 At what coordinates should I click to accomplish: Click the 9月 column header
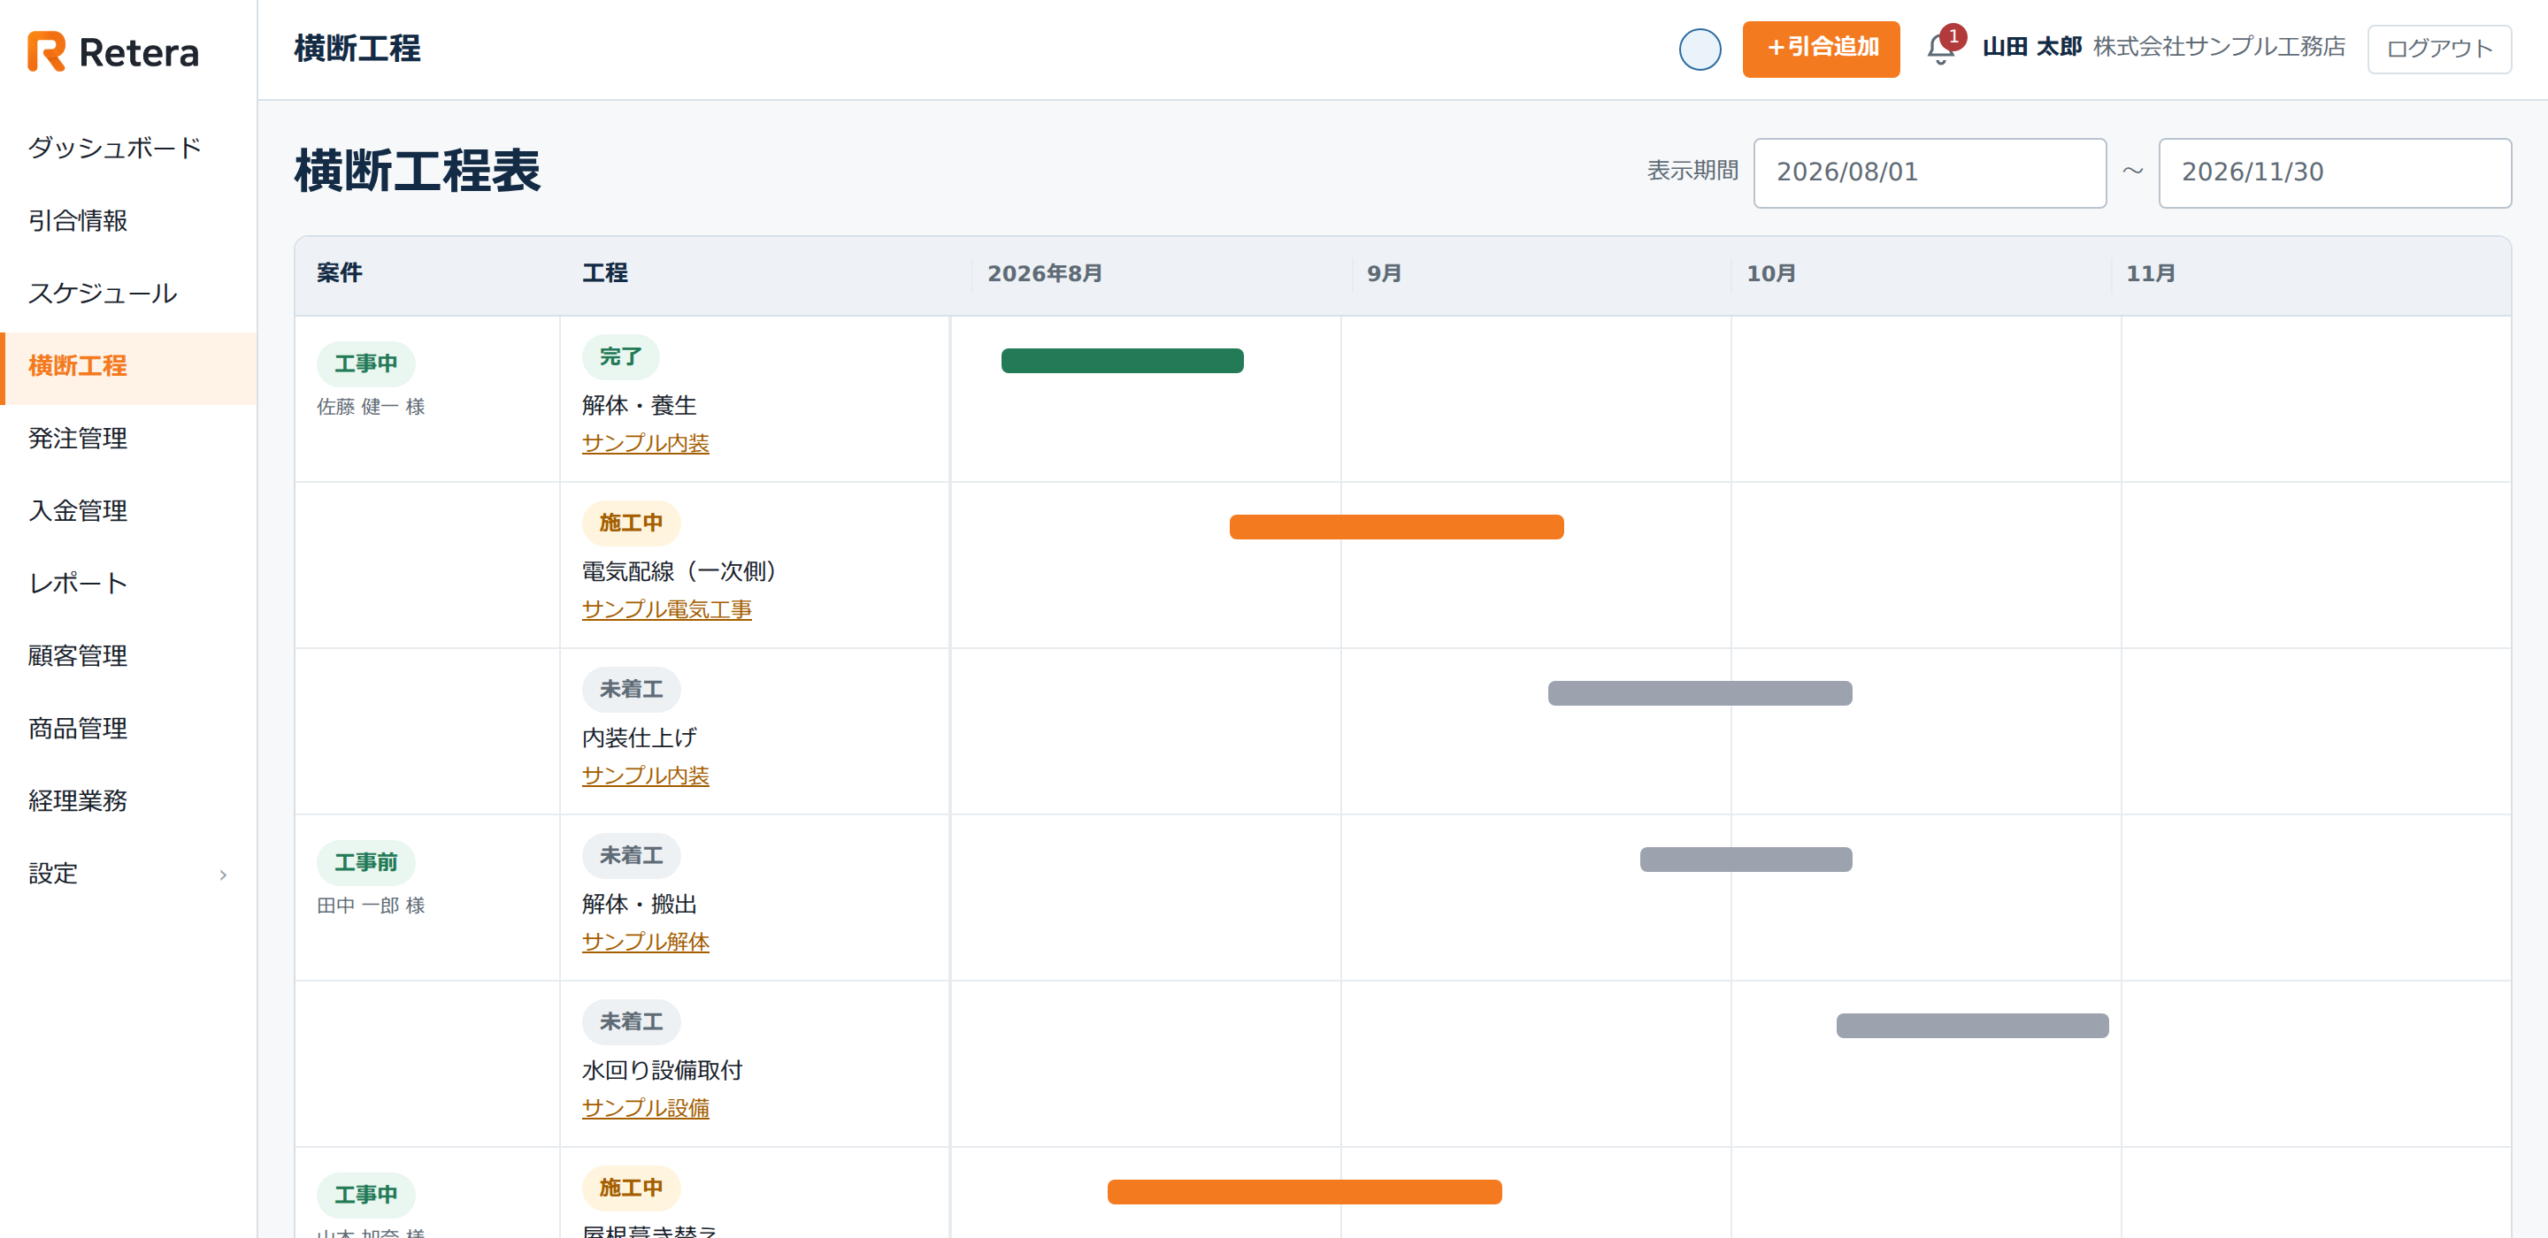(x=1384, y=274)
